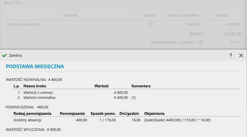The image size is (247, 137).
Task: Click the info icon in the Podstawa miesięczna row
Action: pyautogui.click(x=150, y=24)
